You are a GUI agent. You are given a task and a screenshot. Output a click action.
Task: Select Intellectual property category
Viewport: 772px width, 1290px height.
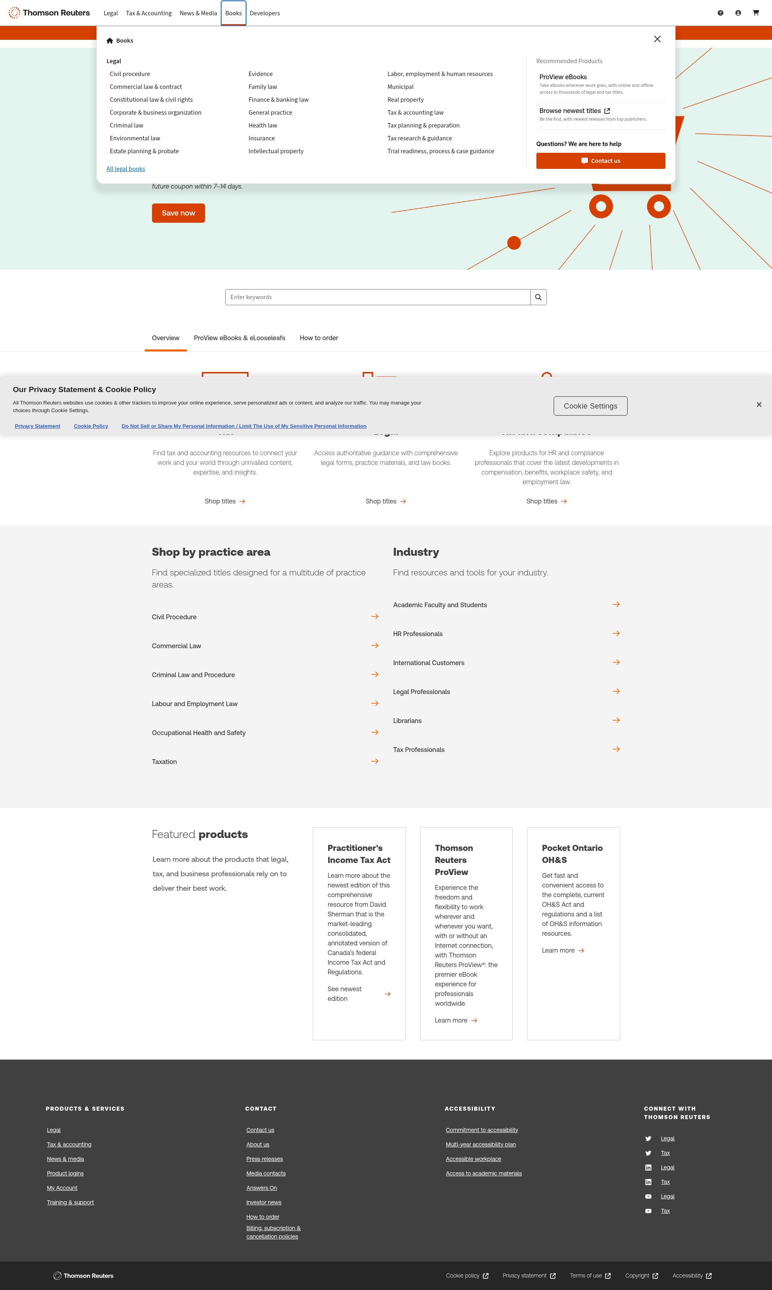coord(276,151)
